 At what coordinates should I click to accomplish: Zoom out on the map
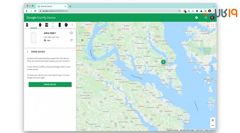pyautogui.click(x=212, y=126)
